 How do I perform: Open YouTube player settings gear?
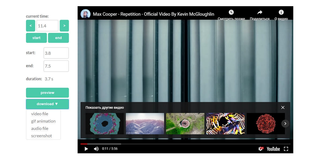pos(261,149)
